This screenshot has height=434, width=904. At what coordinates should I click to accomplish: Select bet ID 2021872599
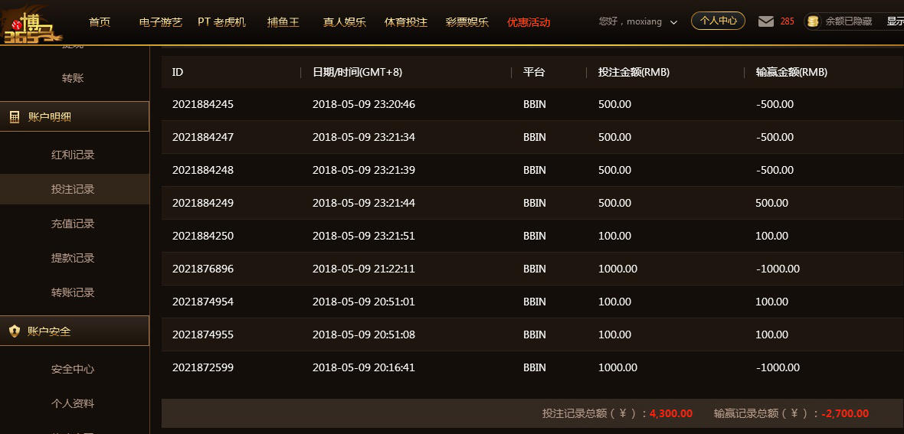point(203,367)
